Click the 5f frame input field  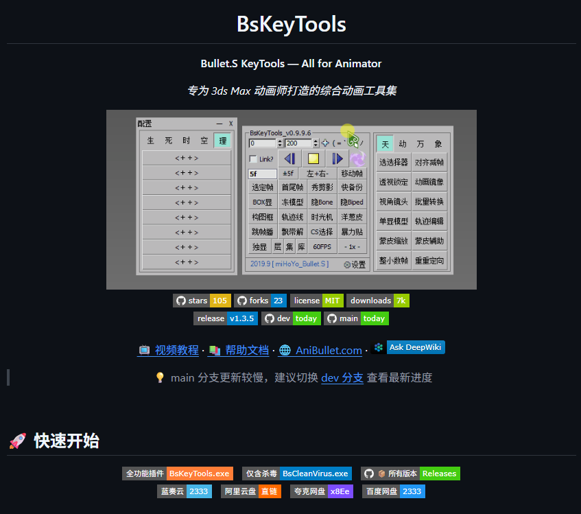(x=262, y=174)
